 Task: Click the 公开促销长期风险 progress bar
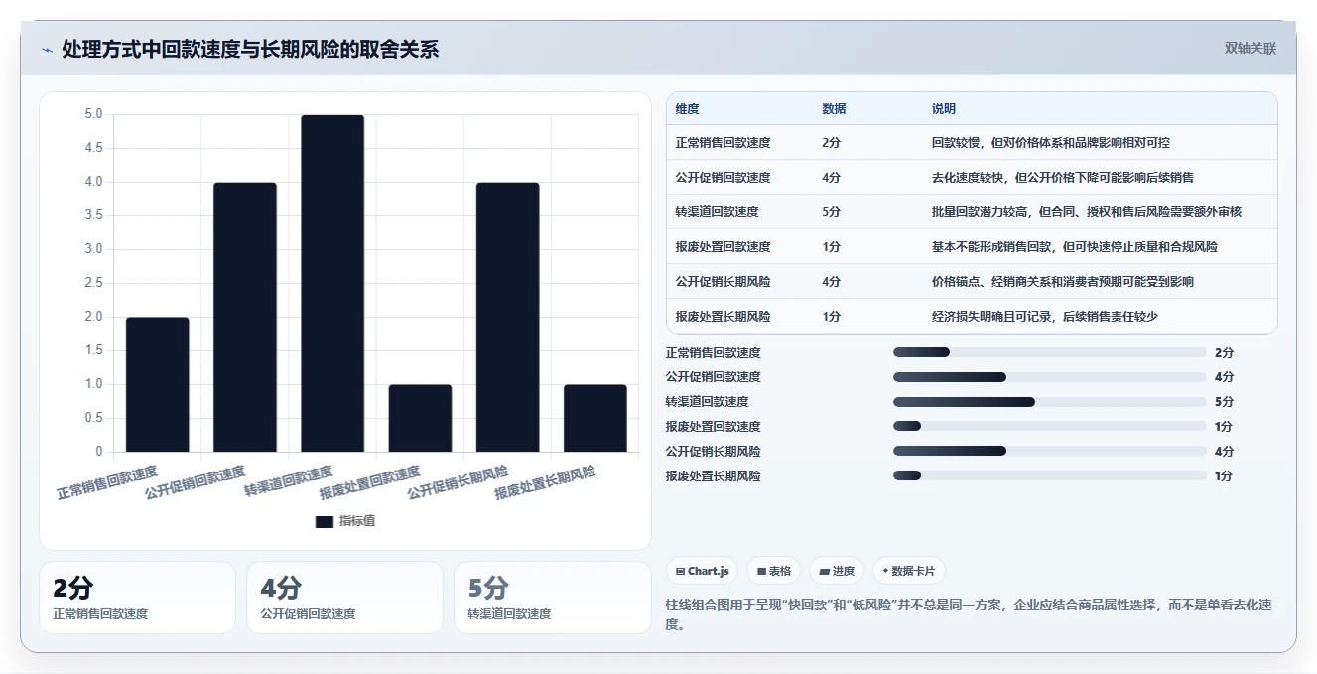click(1050, 451)
